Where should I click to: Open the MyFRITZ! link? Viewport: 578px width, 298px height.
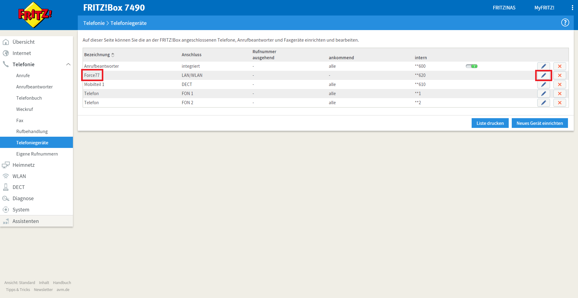(x=544, y=8)
